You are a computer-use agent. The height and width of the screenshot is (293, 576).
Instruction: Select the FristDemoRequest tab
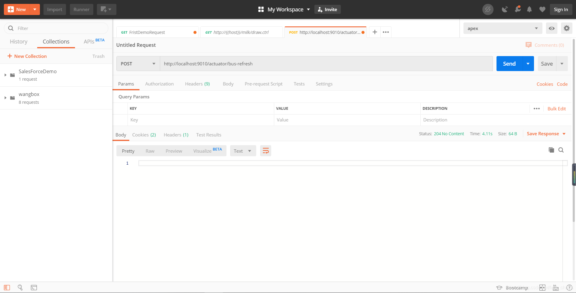[x=158, y=32]
